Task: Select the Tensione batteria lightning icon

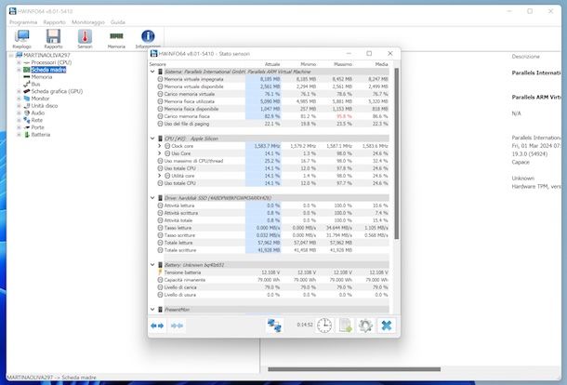Action: coord(160,272)
